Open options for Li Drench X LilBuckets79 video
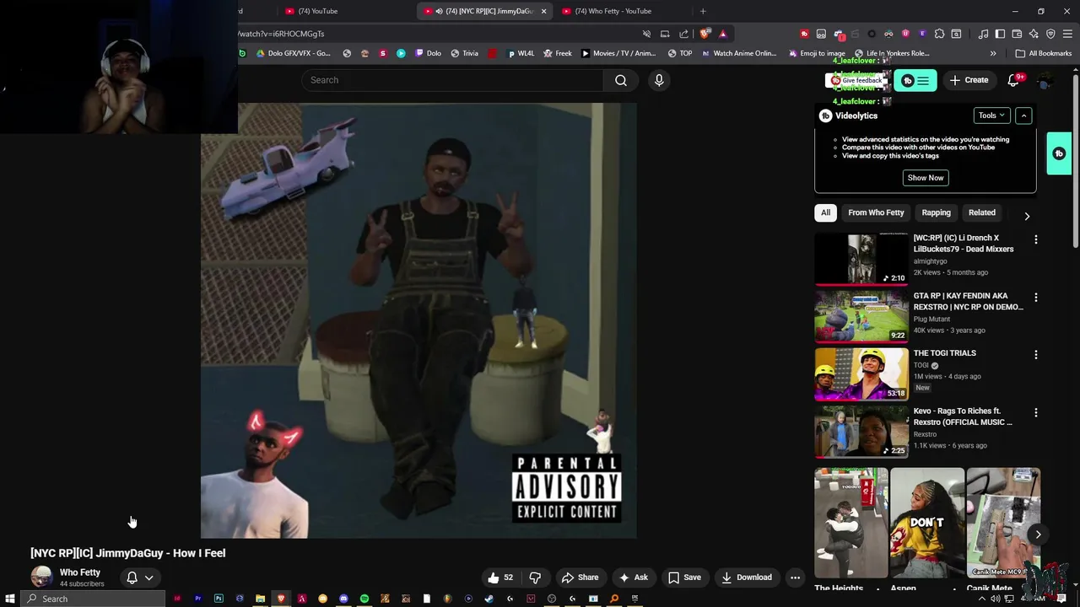The height and width of the screenshot is (607, 1080). [x=1036, y=239]
